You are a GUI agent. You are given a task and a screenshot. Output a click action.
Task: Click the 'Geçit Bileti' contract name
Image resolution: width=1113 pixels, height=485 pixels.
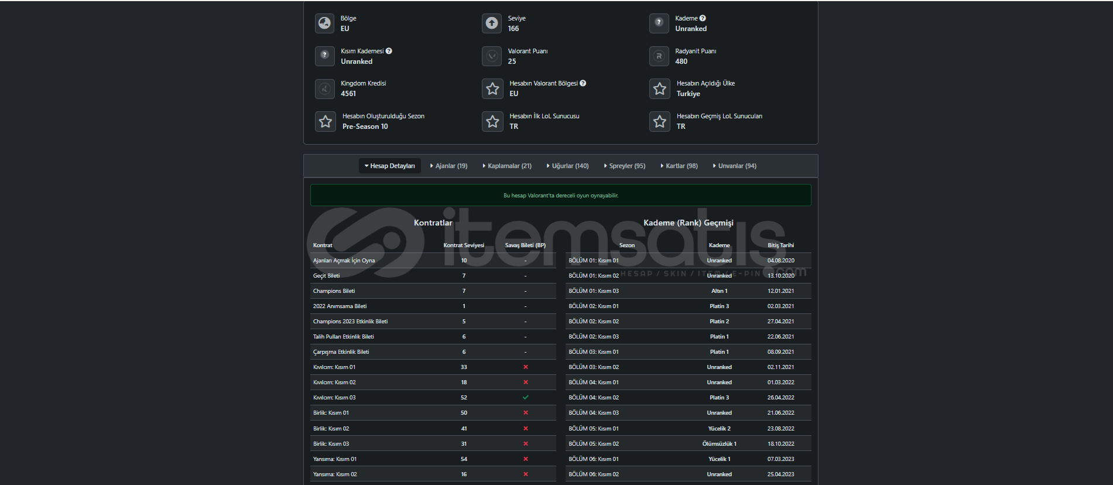(x=326, y=276)
